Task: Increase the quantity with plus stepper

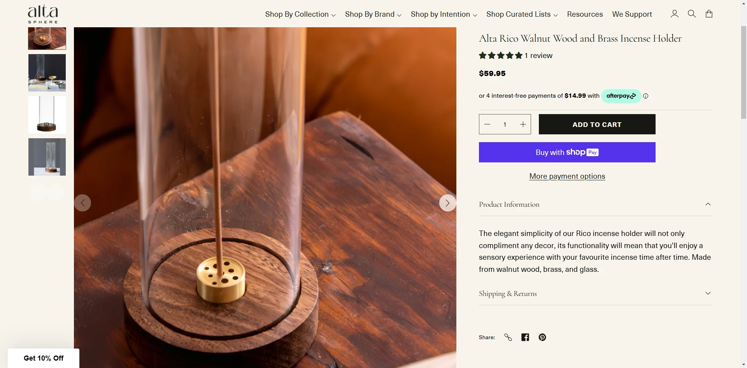Action: pyautogui.click(x=523, y=124)
